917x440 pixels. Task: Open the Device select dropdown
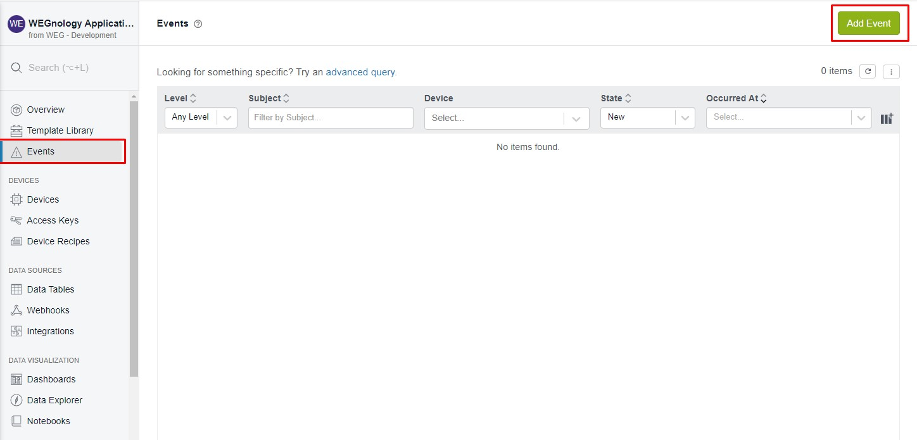[x=507, y=118]
